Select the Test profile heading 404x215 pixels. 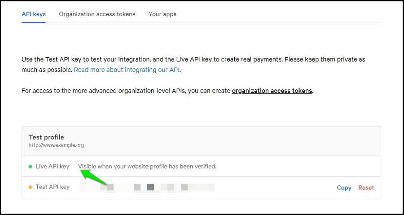tap(46, 137)
